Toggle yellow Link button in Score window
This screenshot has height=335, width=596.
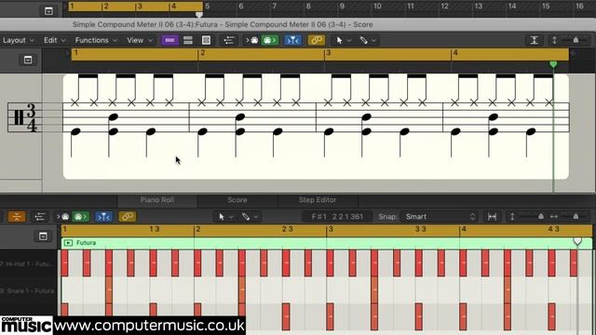click(x=317, y=40)
